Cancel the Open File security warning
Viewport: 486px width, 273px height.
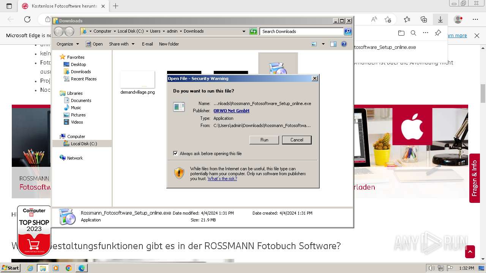[x=297, y=140]
